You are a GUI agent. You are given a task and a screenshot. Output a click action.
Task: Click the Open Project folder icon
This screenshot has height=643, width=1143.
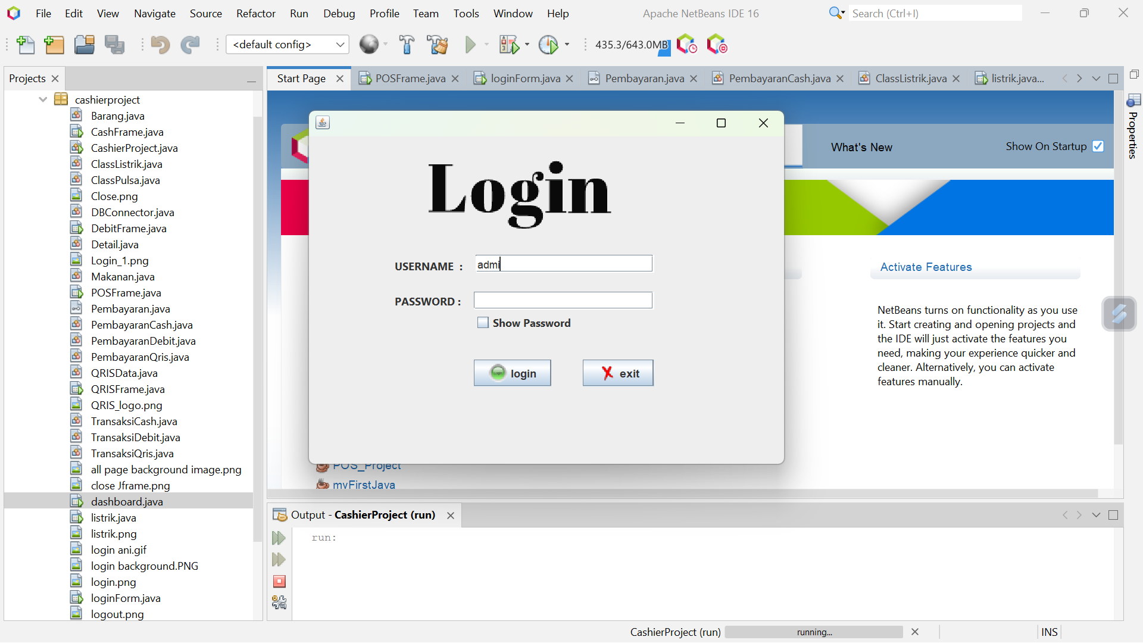pyautogui.click(x=84, y=45)
